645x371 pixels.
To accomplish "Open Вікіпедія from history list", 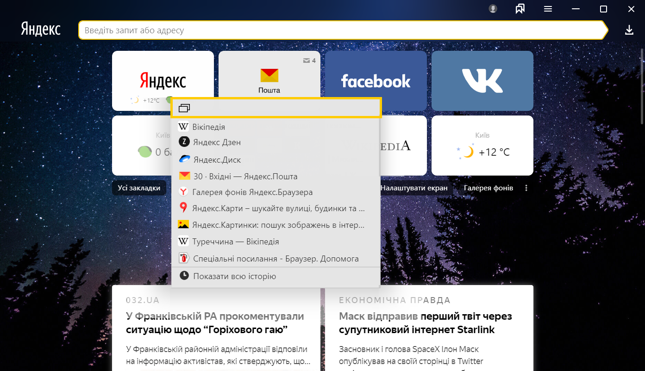I will pyautogui.click(x=276, y=127).
